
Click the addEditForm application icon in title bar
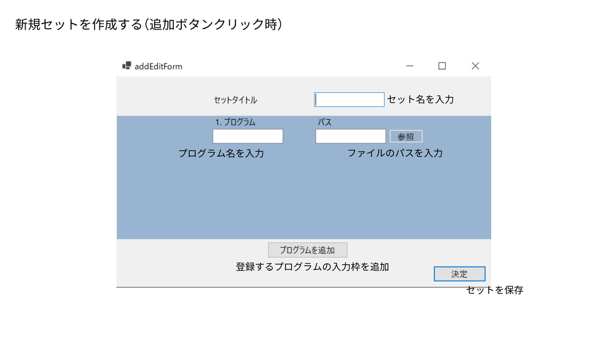(x=126, y=65)
